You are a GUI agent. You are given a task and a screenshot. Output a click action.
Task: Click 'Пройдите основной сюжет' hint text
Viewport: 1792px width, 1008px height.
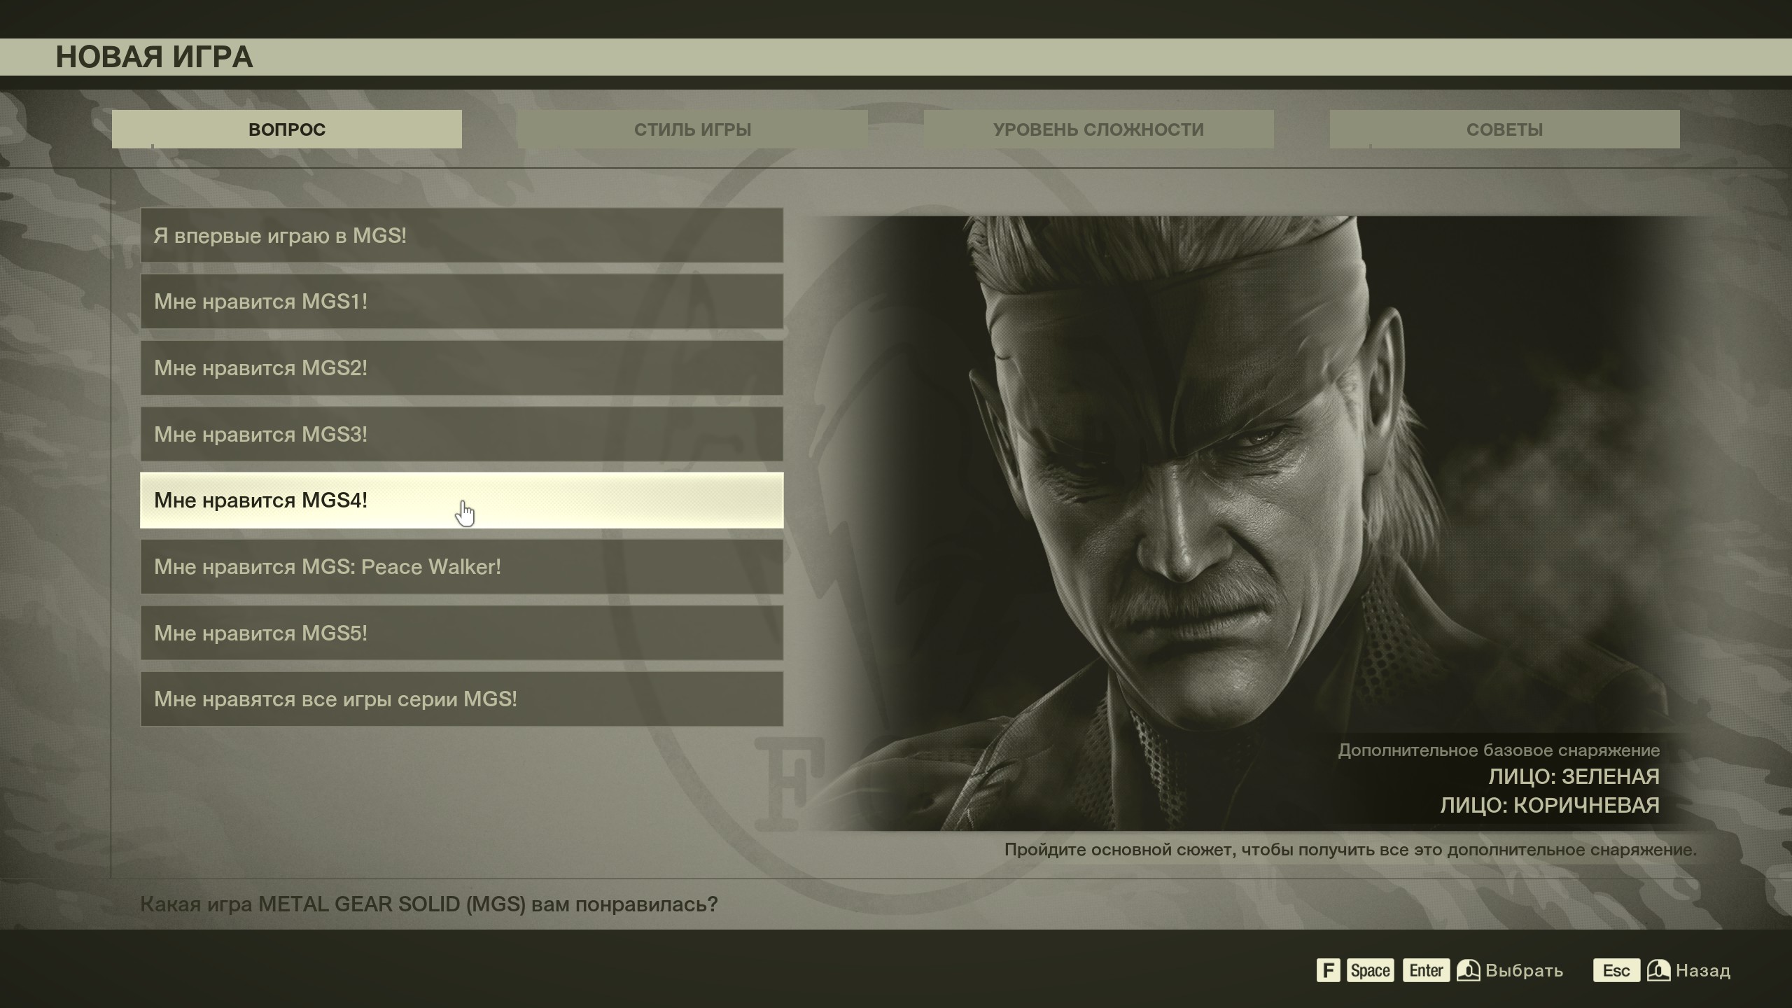click(x=1350, y=850)
